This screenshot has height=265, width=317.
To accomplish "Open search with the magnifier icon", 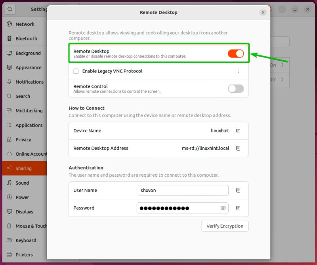I will click(x=10, y=9).
